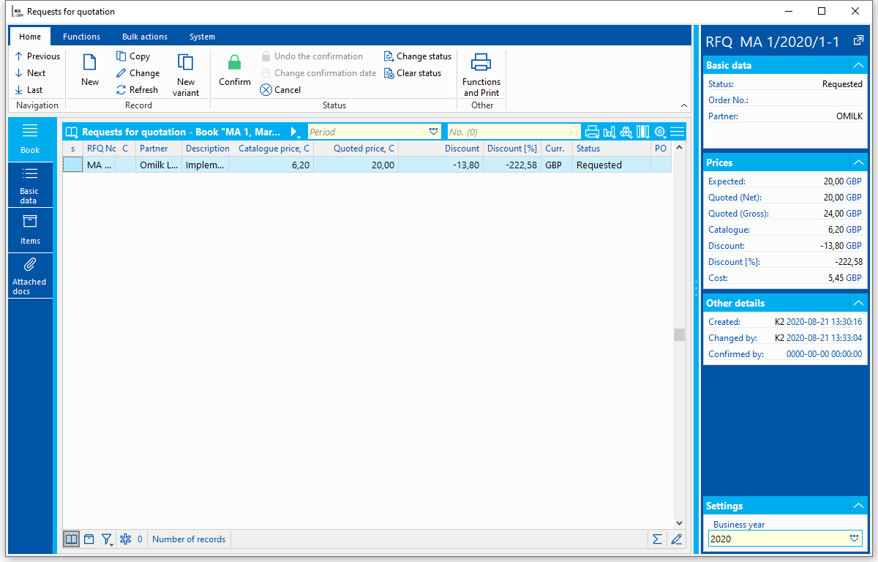Image resolution: width=878 pixels, height=562 pixels.
Task: Click the print icon in the grid header
Action: (592, 132)
